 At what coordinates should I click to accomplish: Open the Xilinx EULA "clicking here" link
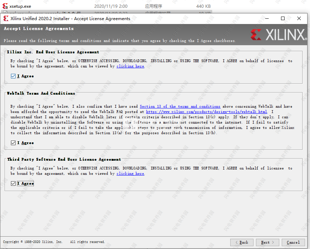click(x=130, y=66)
